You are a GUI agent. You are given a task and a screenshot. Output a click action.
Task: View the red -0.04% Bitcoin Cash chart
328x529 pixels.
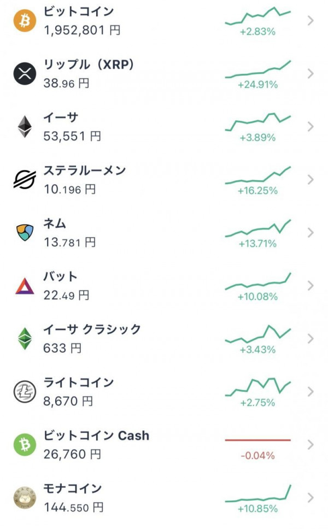pyautogui.click(x=258, y=440)
